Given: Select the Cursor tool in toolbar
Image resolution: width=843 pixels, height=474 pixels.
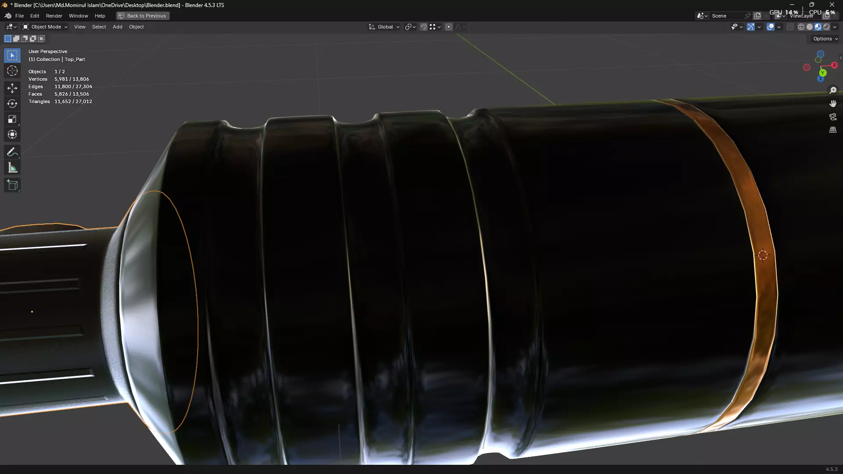Looking at the screenshot, I should [12, 71].
